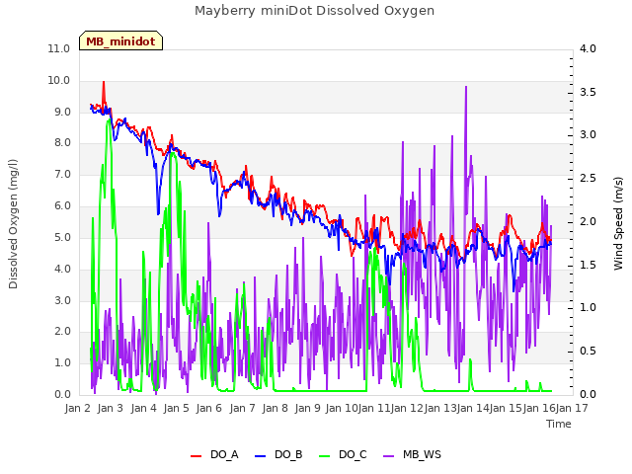Click the chart title Mayberry miniDot Dissolved Oxygen
The image size is (632, 474).
pyautogui.click(x=314, y=11)
